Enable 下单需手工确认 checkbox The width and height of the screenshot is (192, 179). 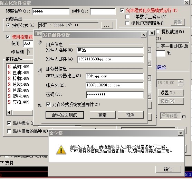point(127,17)
